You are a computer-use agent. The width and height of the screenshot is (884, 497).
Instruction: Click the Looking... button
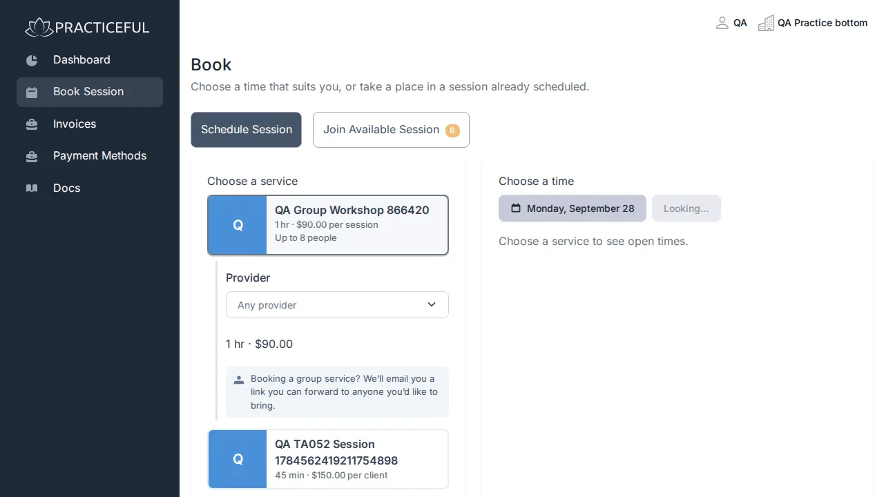[x=686, y=208]
